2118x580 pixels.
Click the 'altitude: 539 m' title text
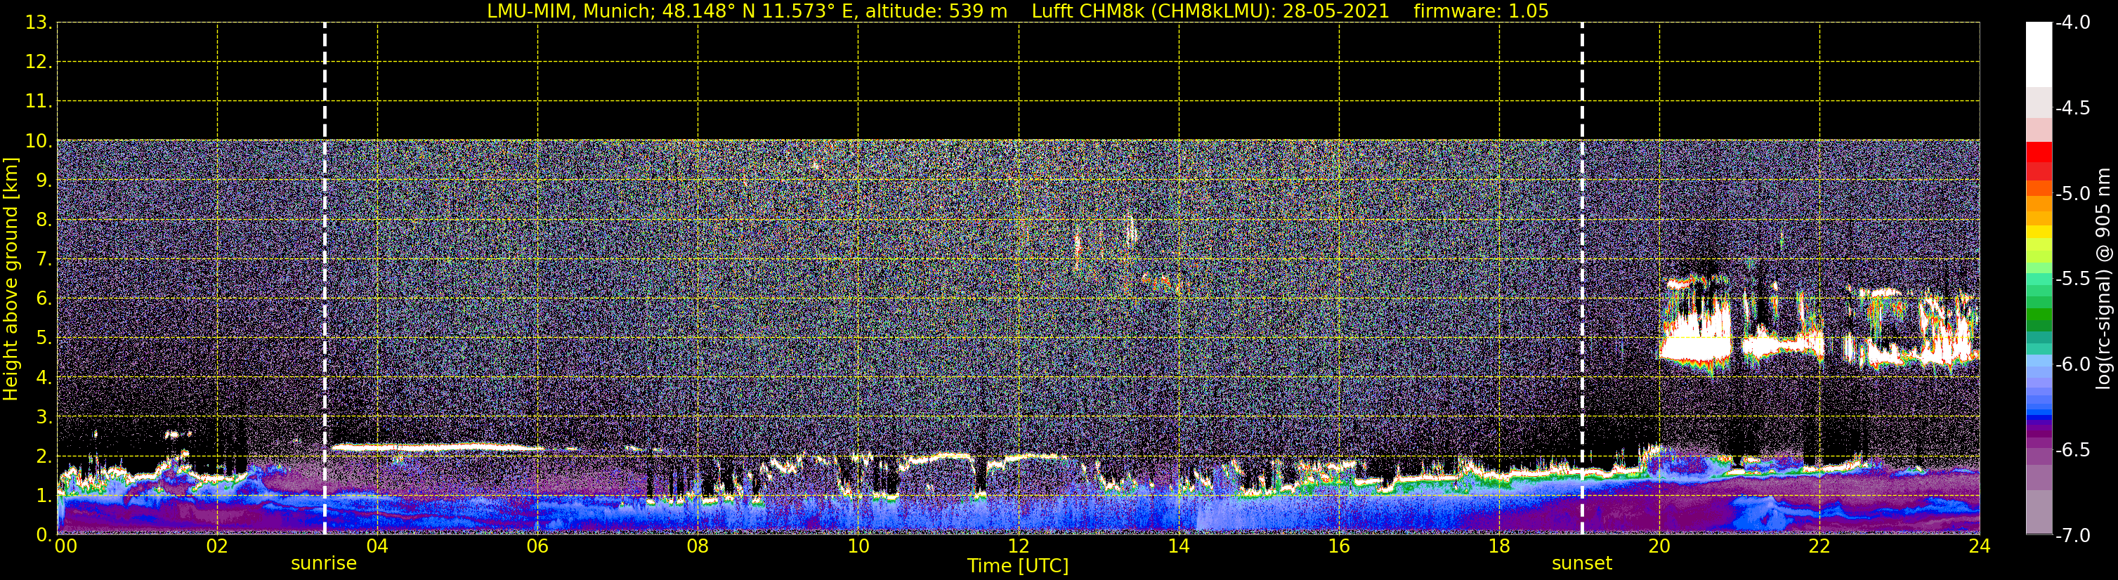(936, 11)
